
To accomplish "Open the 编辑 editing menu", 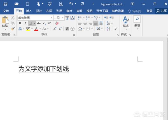I will (137, 23).
